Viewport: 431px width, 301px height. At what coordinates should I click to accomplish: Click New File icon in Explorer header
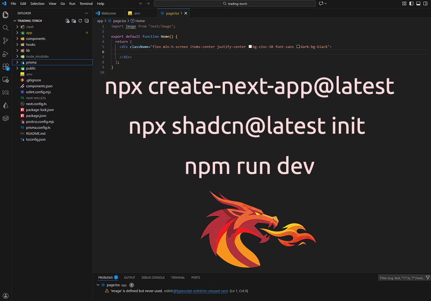point(67,21)
